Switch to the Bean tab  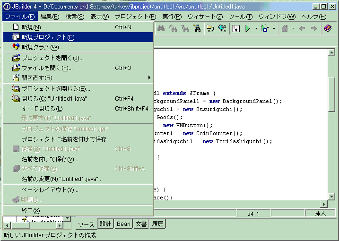tap(123, 224)
